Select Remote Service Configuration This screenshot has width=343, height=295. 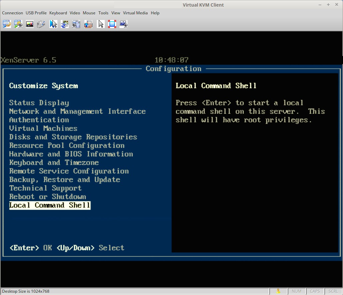tap(69, 171)
